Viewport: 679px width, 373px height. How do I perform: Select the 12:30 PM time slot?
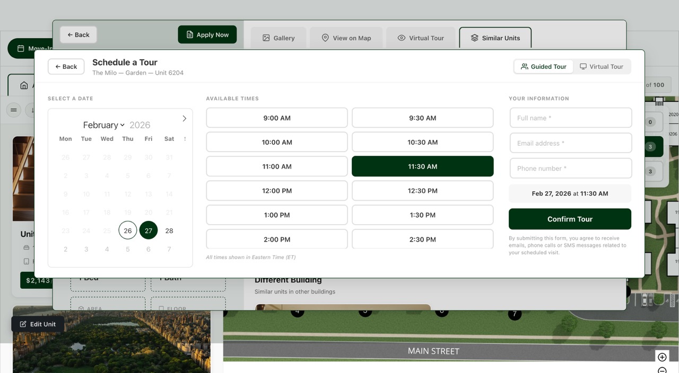coord(422,190)
